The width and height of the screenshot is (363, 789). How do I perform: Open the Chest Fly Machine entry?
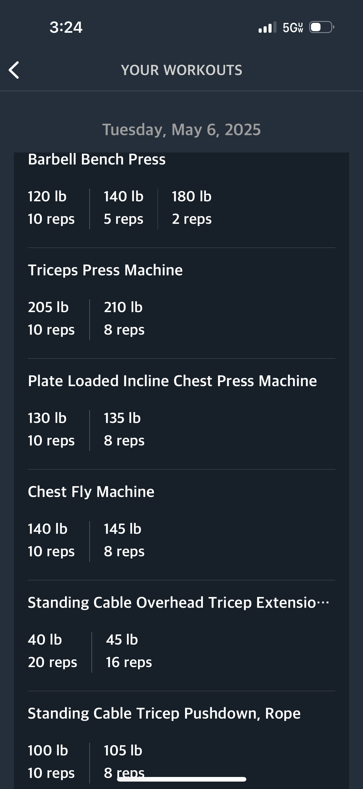tap(91, 492)
